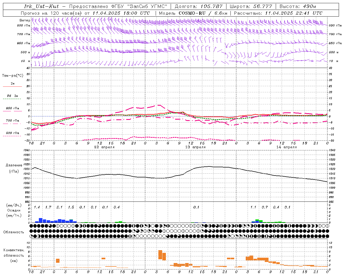This screenshot has height=274, width=343.
Task: Click the Рассчитано: 11.04.2025 22:41 UTC timestamp
Action: (x=278, y=13)
